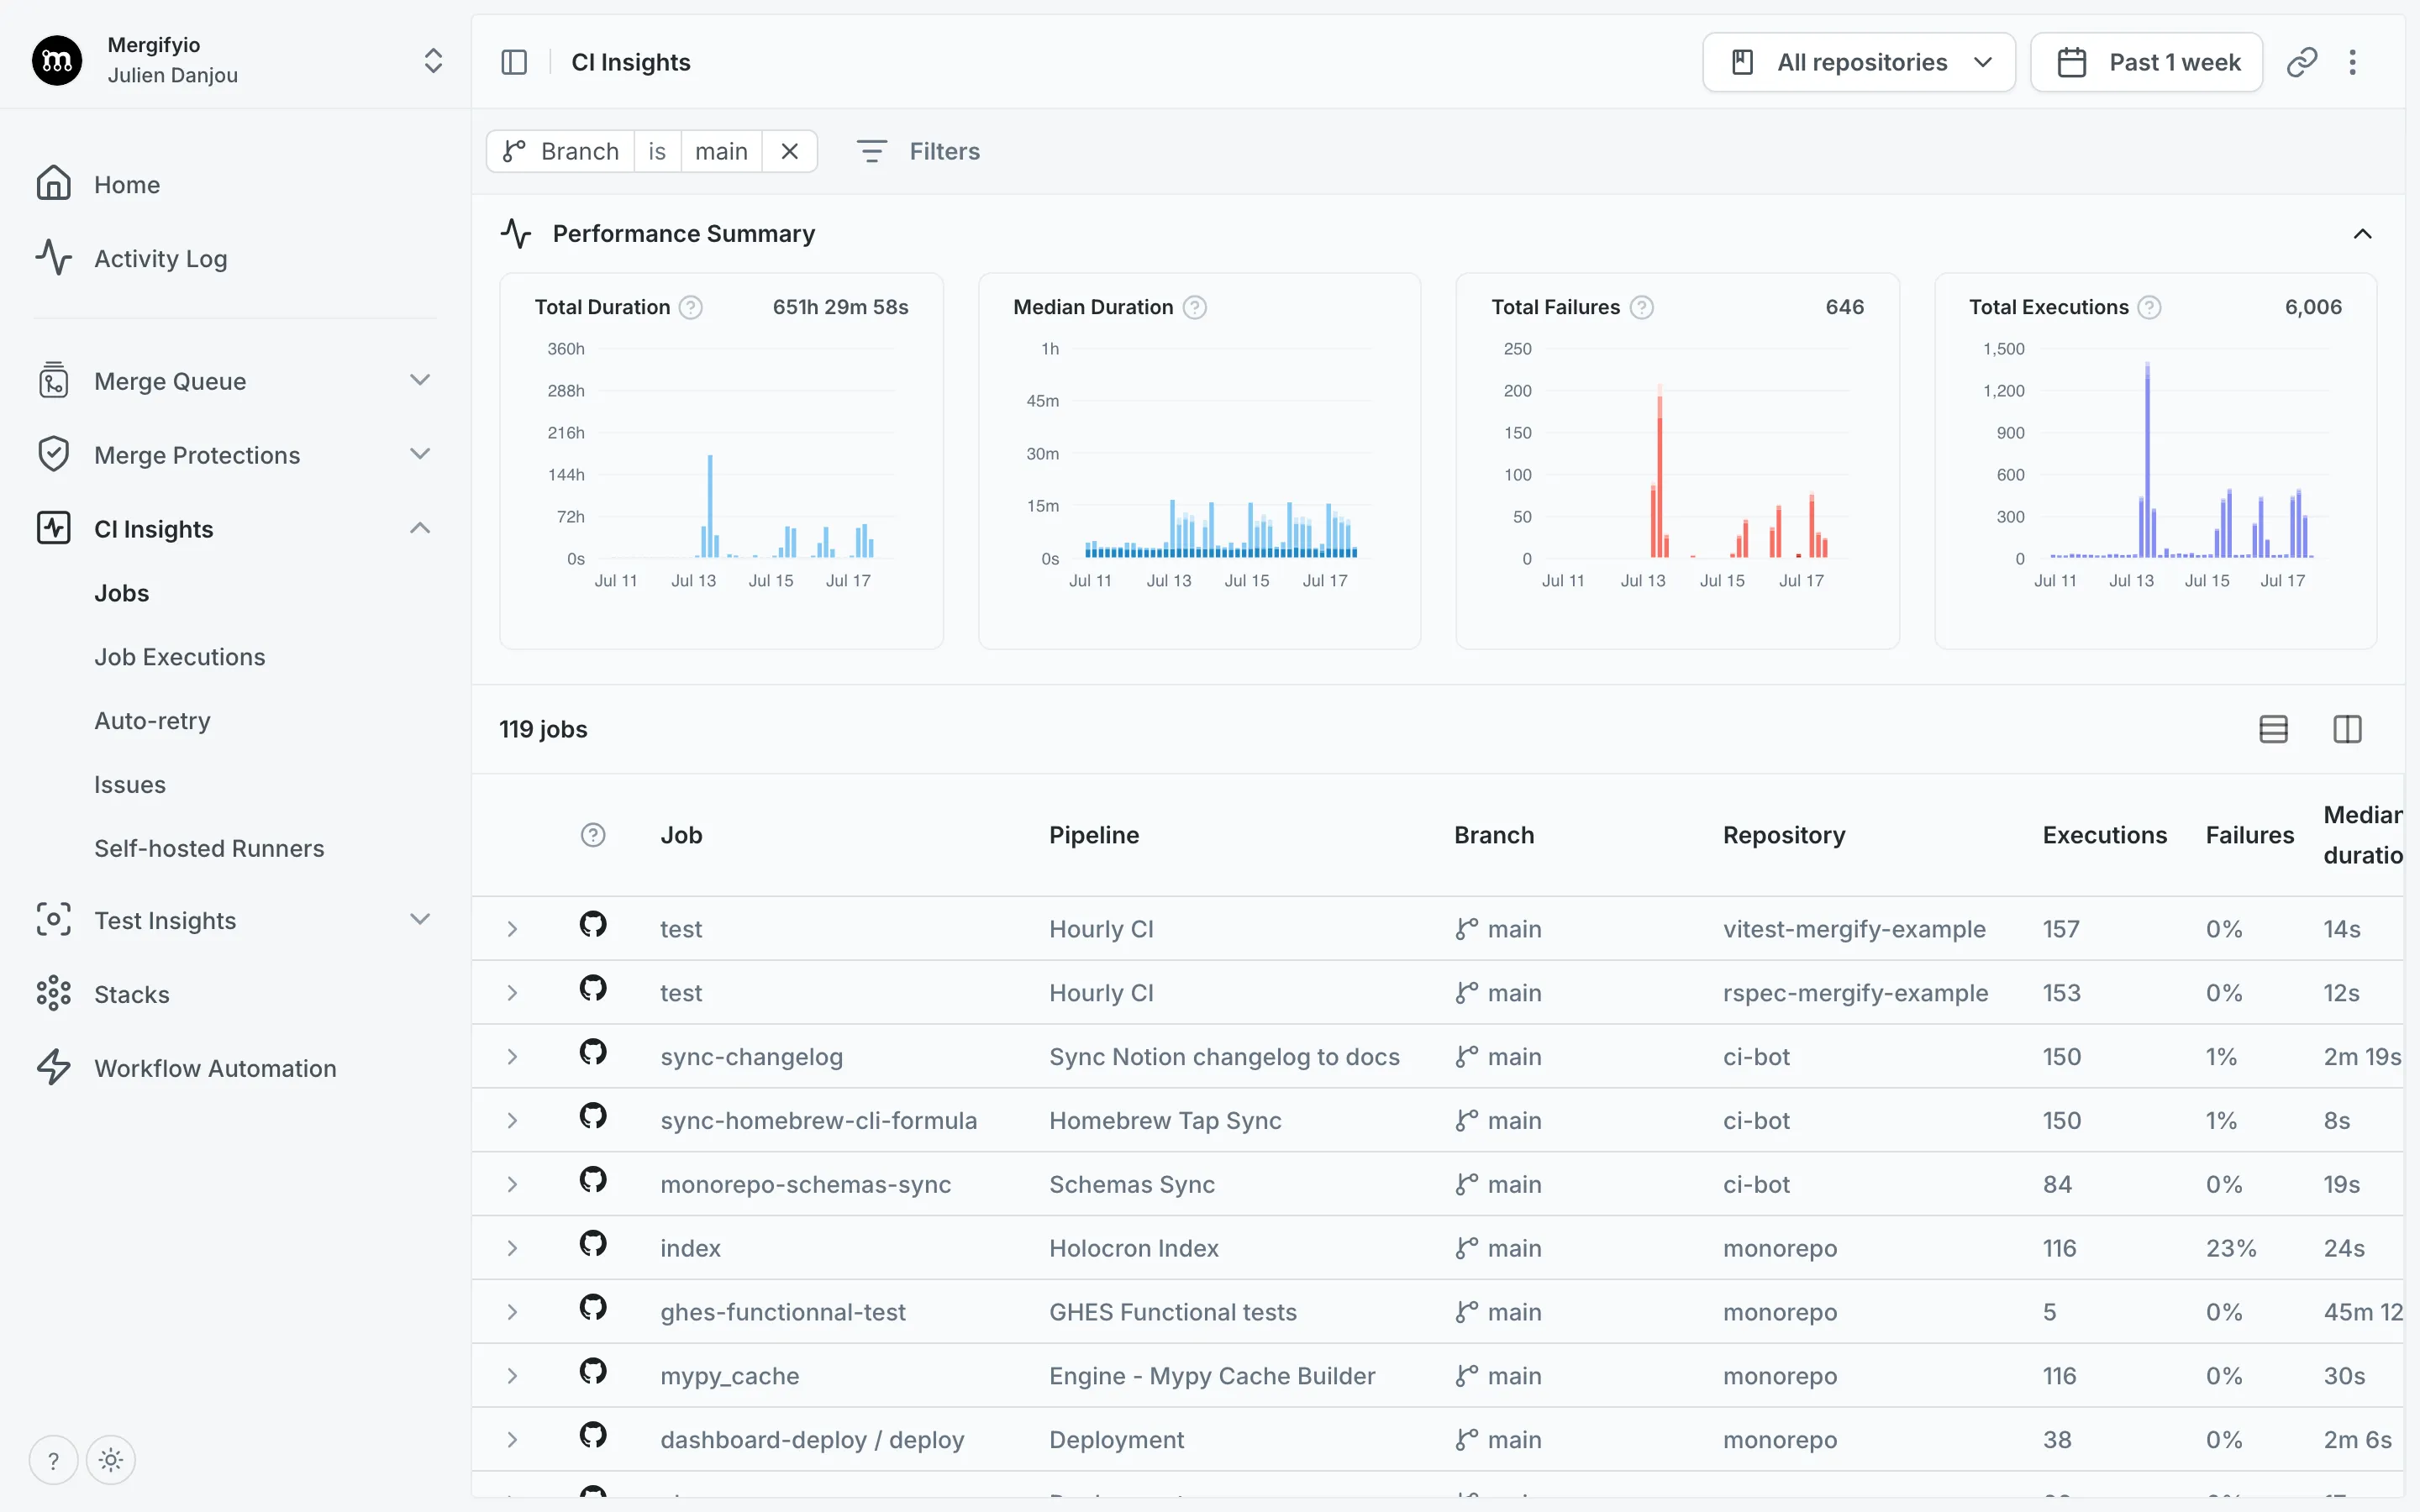Click the filter value 'main'

(721, 151)
